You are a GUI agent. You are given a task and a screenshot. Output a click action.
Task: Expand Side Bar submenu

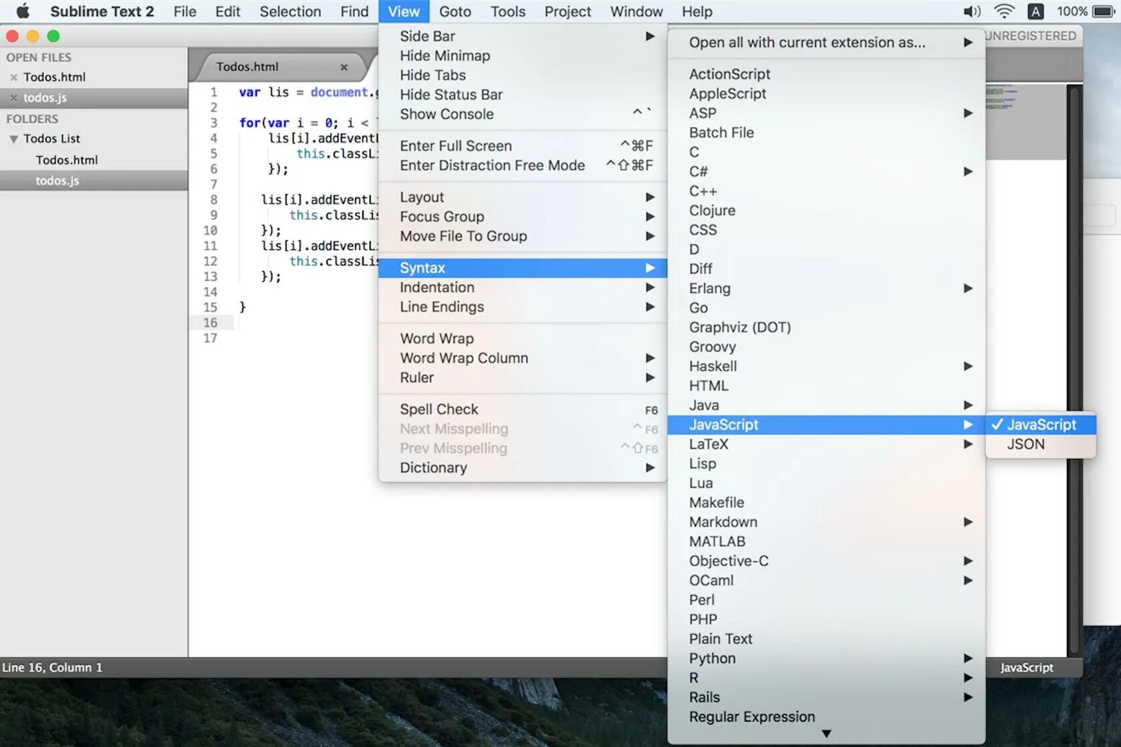tap(522, 37)
